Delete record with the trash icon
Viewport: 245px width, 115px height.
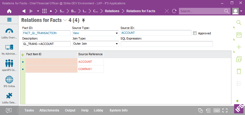[x=239, y=71]
